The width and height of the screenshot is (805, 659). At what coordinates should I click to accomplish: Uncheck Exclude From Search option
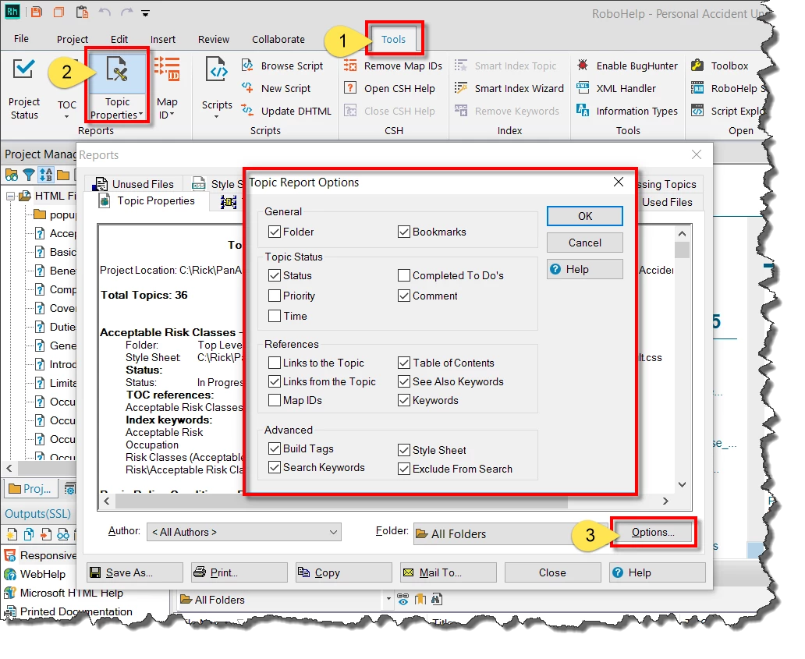point(404,469)
